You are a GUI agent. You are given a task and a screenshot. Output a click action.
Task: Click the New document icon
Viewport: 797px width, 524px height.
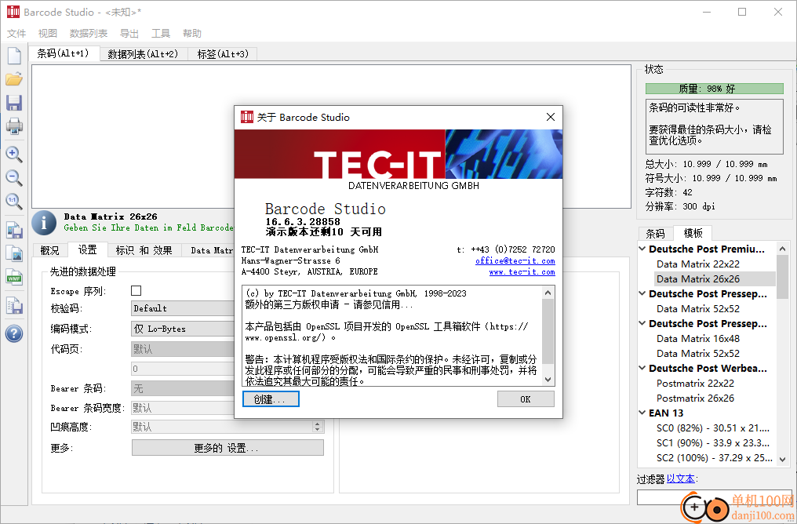coord(13,56)
